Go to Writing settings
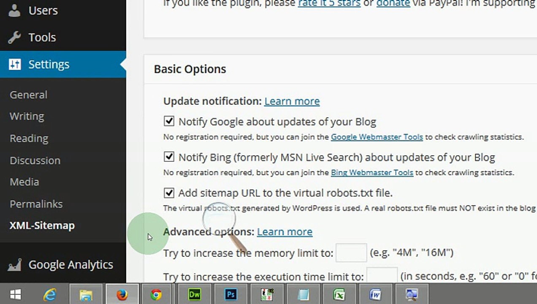The width and height of the screenshot is (537, 304). pos(27,116)
